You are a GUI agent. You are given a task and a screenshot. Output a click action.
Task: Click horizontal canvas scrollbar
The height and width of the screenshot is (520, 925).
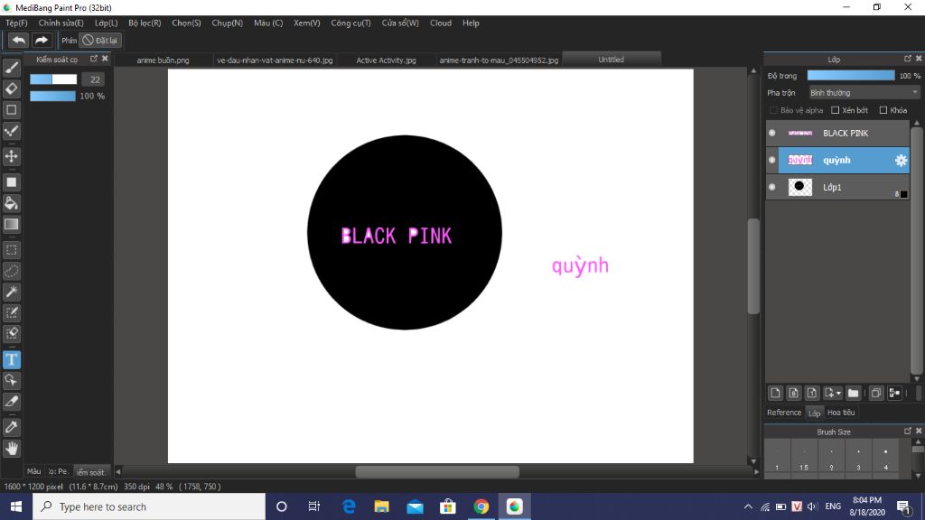(x=437, y=471)
